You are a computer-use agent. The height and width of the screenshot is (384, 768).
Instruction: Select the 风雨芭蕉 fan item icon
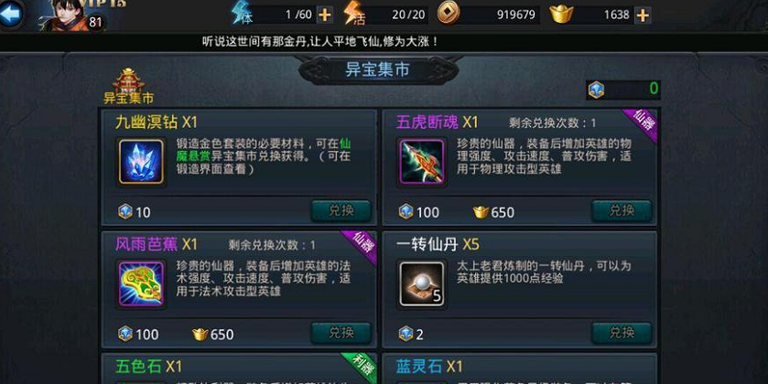(x=141, y=283)
